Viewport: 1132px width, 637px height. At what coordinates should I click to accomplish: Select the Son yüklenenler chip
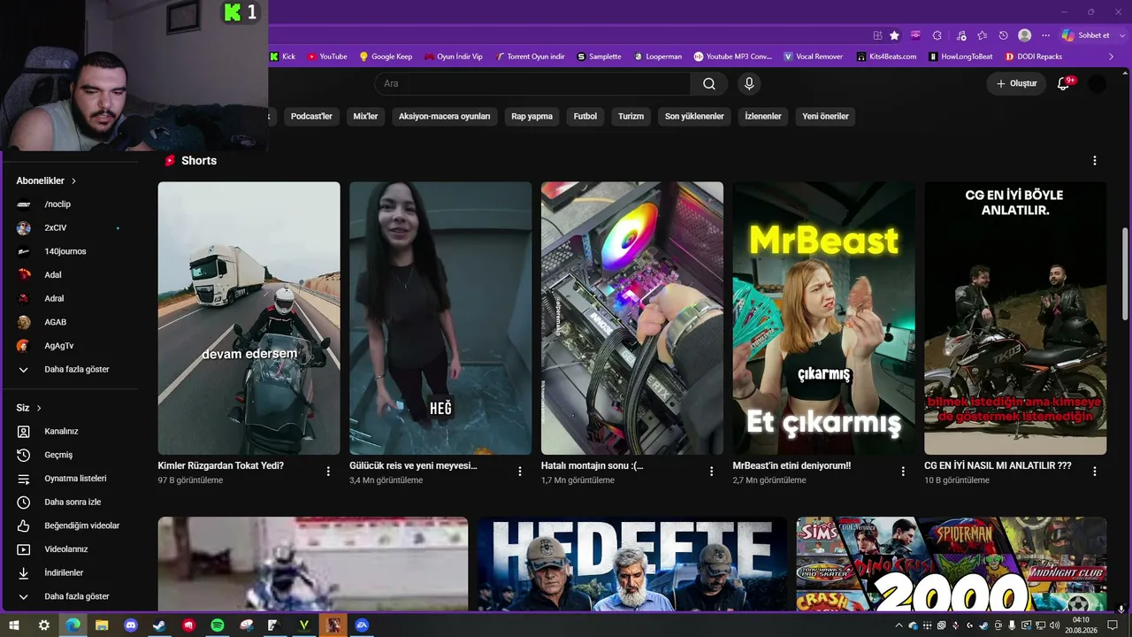point(694,116)
